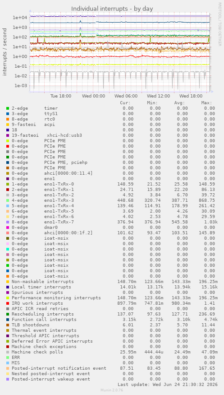Click the 'Spurious interrupts' legend label

pyautogui.click(x=37, y=293)
